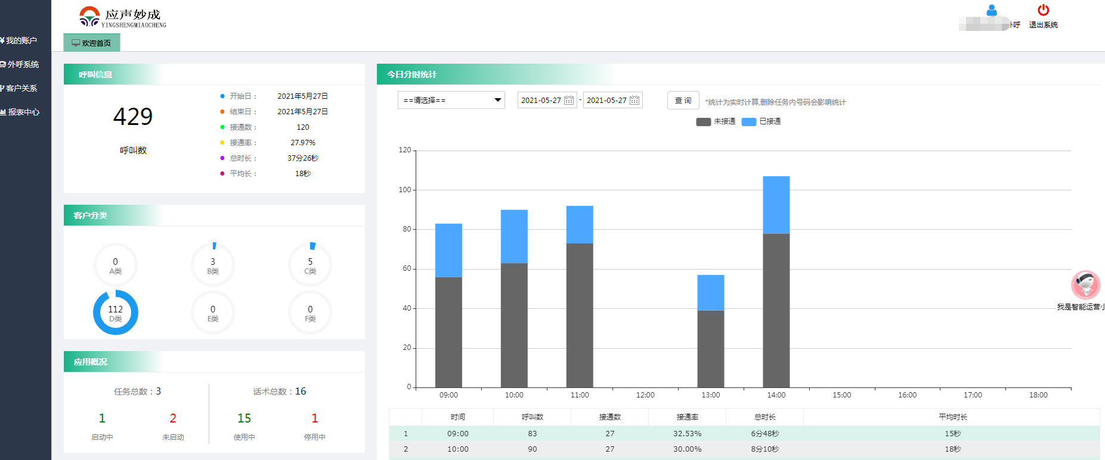Click the F类 customer ring
The image size is (1105, 460).
(310, 312)
